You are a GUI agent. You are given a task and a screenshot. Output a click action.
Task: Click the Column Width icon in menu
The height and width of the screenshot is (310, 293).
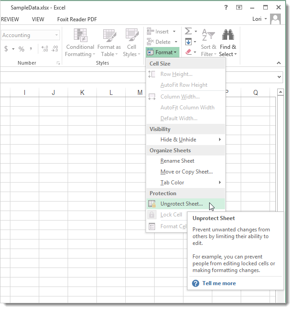(x=151, y=97)
